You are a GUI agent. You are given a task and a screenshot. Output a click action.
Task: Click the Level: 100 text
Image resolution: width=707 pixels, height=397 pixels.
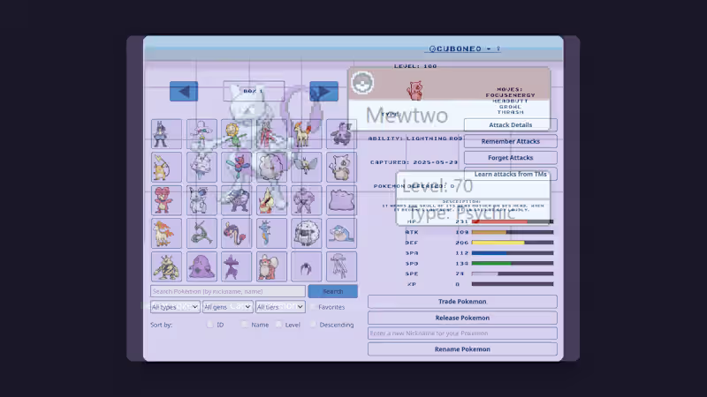pos(415,65)
